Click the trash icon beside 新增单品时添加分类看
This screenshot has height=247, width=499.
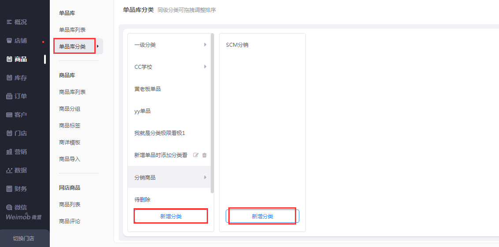pyautogui.click(x=205, y=155)
